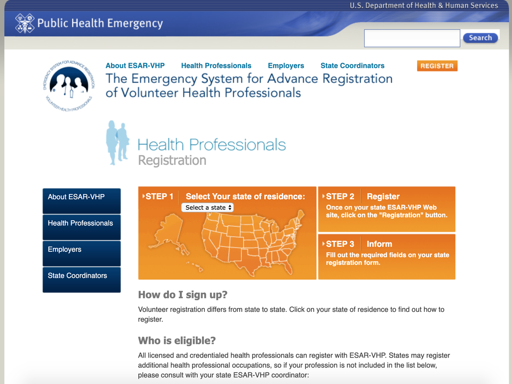Click the Public Health Emergency title link
Viewport: 512px width, 384px height.
(x=100, y=23)
